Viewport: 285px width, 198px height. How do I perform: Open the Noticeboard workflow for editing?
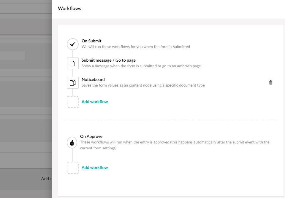point(93,79)
